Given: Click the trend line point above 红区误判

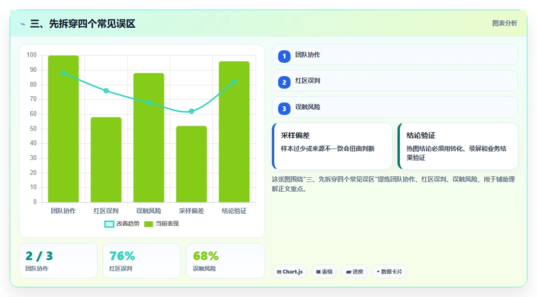Looking at the screenshot, I should [x=106, y=91].
